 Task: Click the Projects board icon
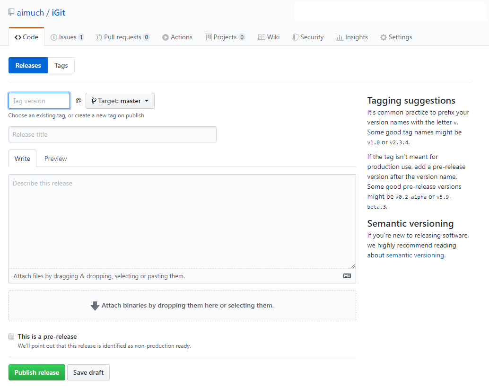(x=208, y=37)
